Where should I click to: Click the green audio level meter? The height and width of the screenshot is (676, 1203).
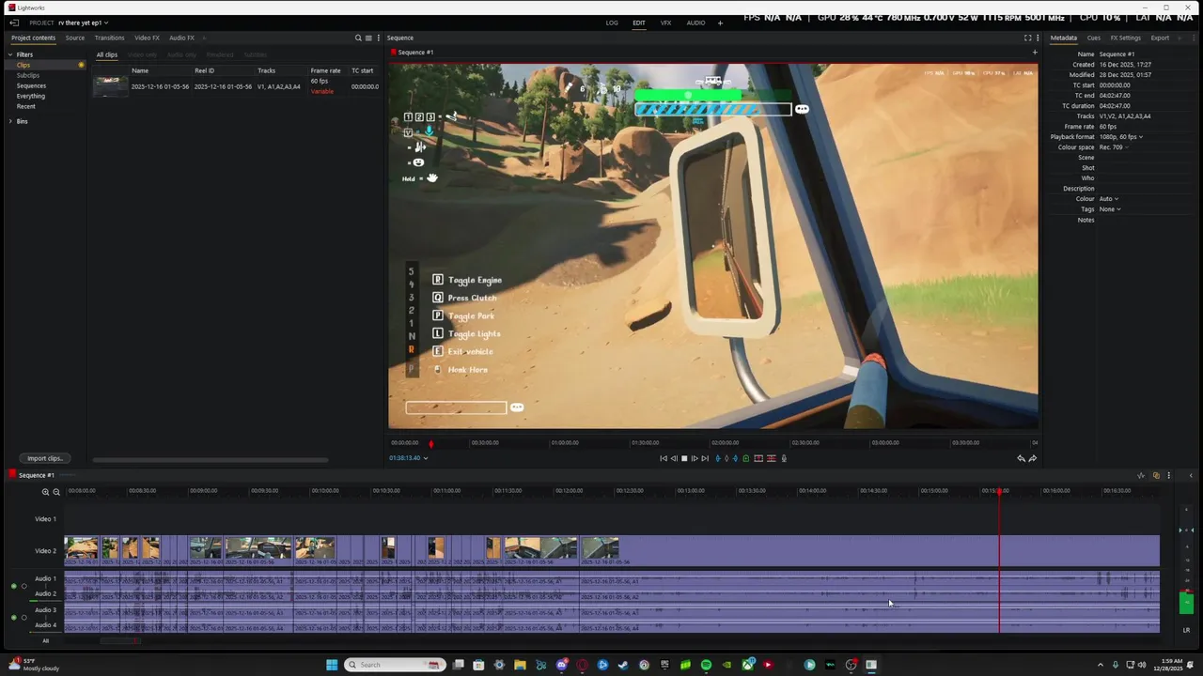coord(1186,602)
